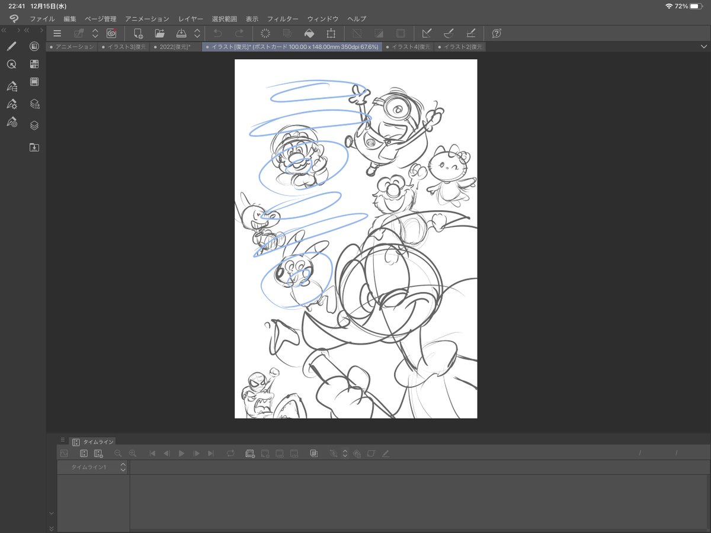Expand the left dock single chevron
Viewport: 711px width, 533px height.
click(x=19, y=30)
